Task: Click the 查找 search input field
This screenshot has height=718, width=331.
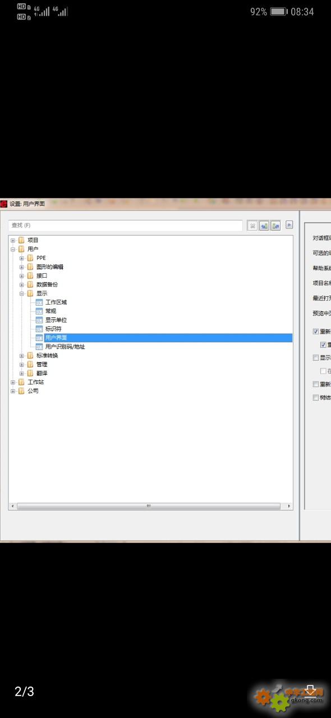Action: 126,225
